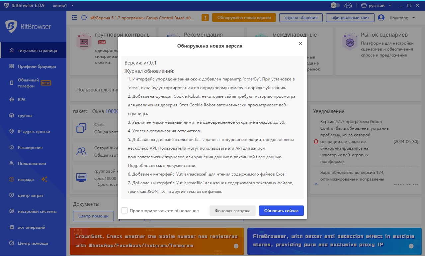Click the Рынок сценариев code hexagon icon
Screen dimensions: 425x256
coord(350,42)
